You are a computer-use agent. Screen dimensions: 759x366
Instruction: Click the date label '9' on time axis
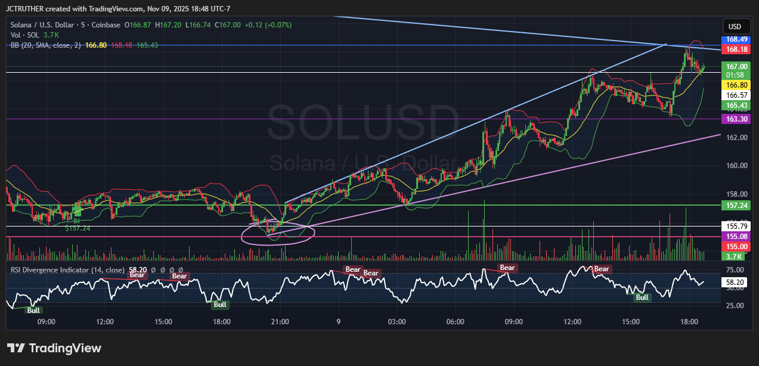coord(339,322)
